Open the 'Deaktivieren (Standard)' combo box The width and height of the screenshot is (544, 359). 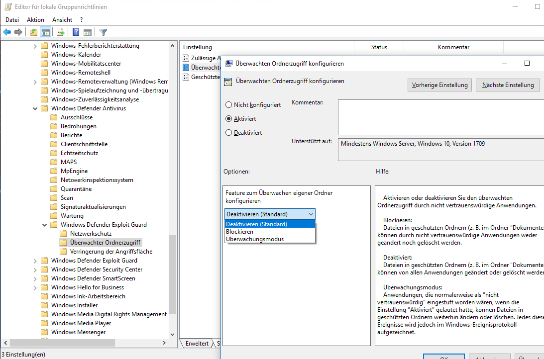[x=270, y=214]
